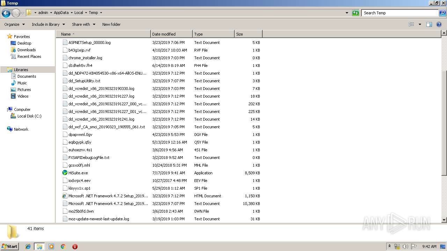This screenshot has height=251, width=447.
Task: Launch Chrome from the taskbar
Action: [x=63, y=246]
